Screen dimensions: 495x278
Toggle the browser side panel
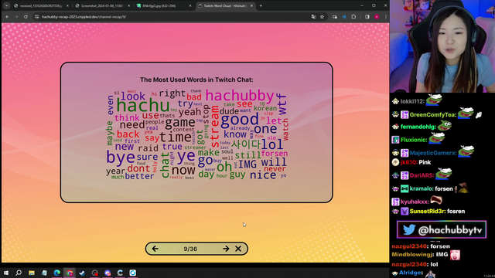click(x=367, y=17)
